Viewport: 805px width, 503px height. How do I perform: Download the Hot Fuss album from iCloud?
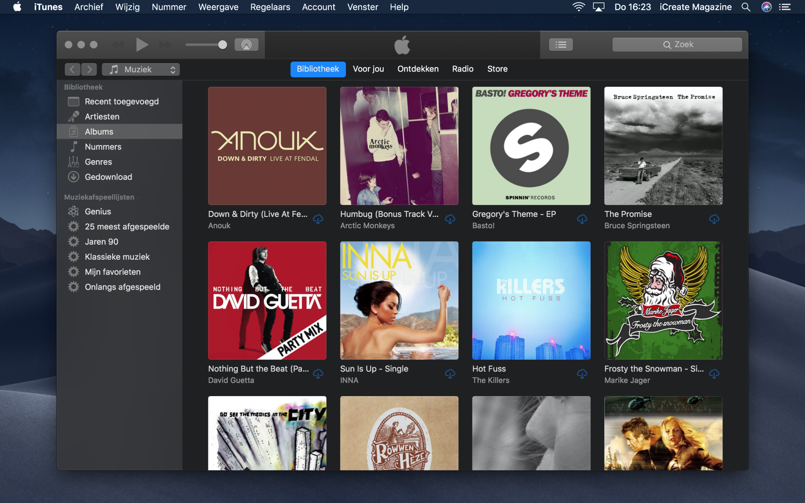coord(582,374)
